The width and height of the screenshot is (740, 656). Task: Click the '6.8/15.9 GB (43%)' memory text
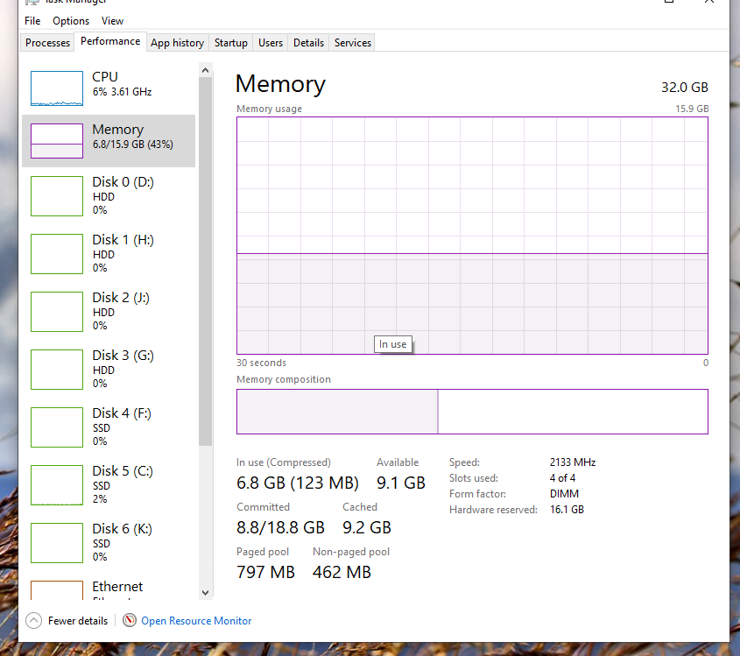pyautogui.click(x=132, y=145)
